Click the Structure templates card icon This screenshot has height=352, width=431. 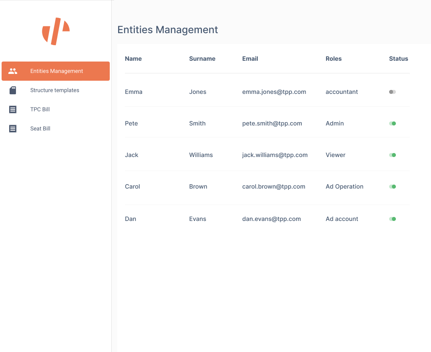pyautogui.click(x=13, y=90)
